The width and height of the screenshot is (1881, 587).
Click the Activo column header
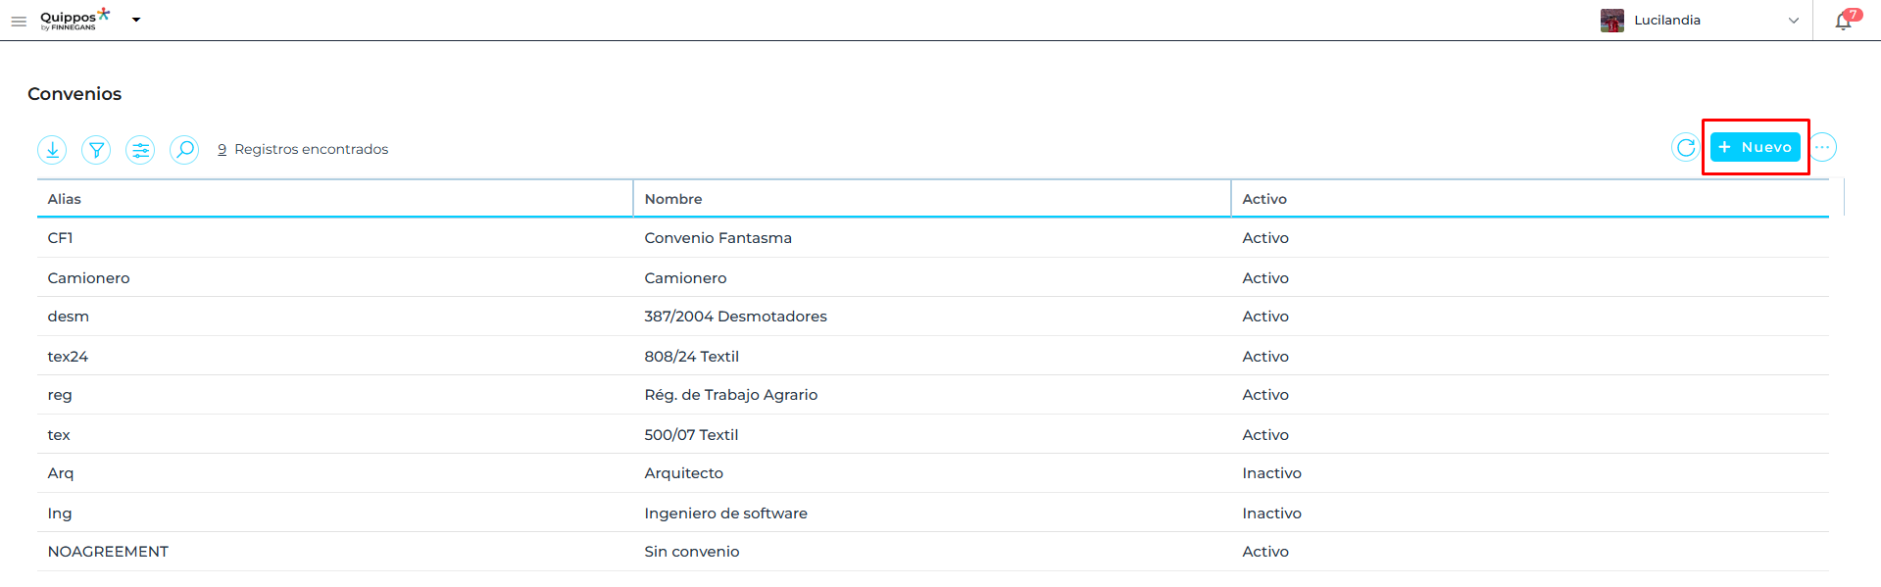click(x=1264, y=199)
